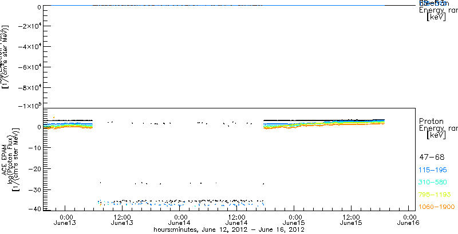
Task: Click the [keV] unit beside the upper plot
Action: 436,17
